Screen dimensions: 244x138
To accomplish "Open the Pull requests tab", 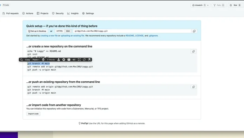I will tap(10, 14).
